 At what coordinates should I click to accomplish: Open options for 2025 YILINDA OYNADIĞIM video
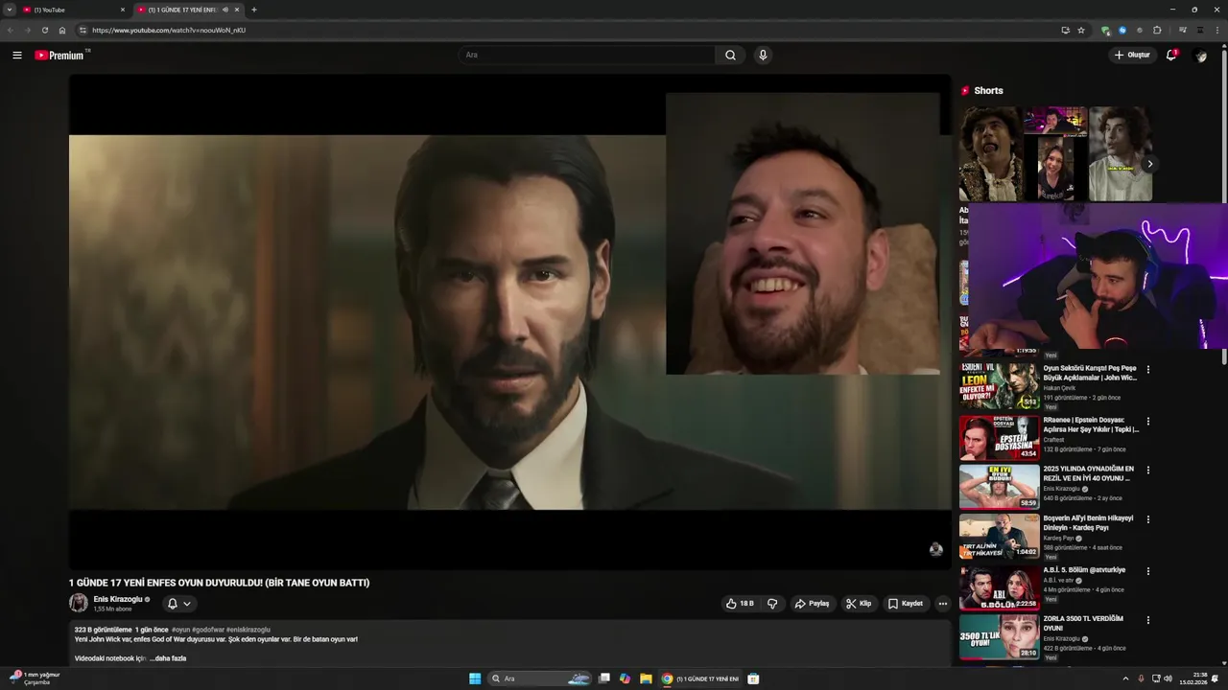pos(1148,470)
